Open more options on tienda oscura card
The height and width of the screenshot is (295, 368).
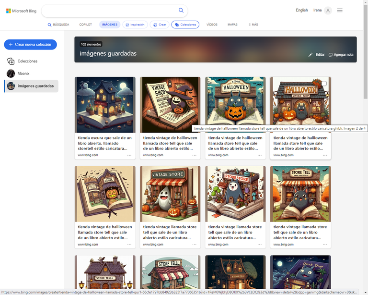(x=129, y=155)
